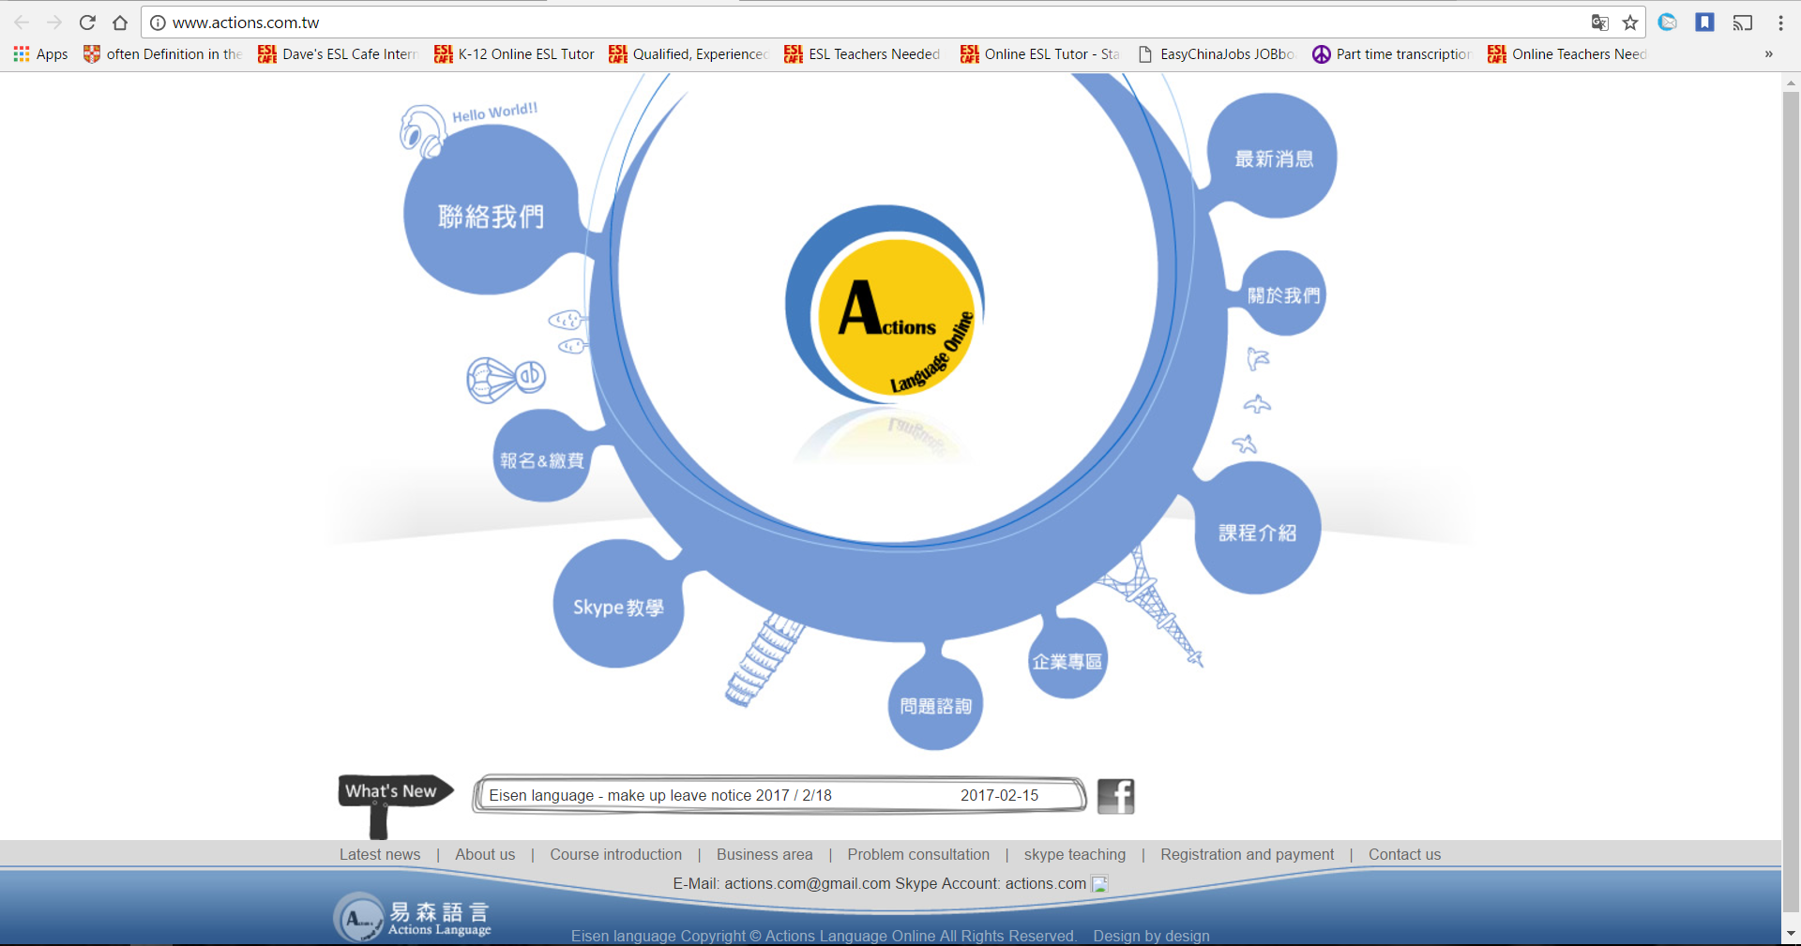The width and height of the screenshot is (1801, 946).
Task: Open Dave's ESL Cafe bookmark
Action: [338, 54]
